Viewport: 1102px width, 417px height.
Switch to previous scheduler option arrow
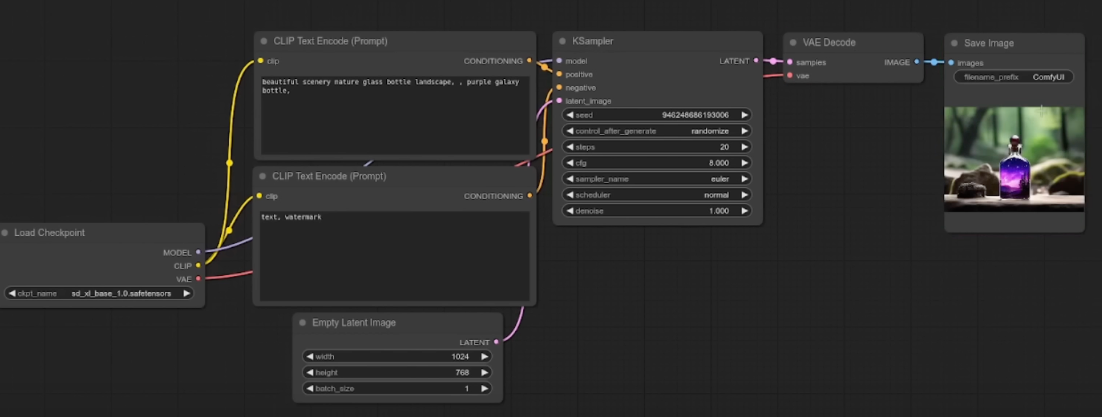click(570, 195)
